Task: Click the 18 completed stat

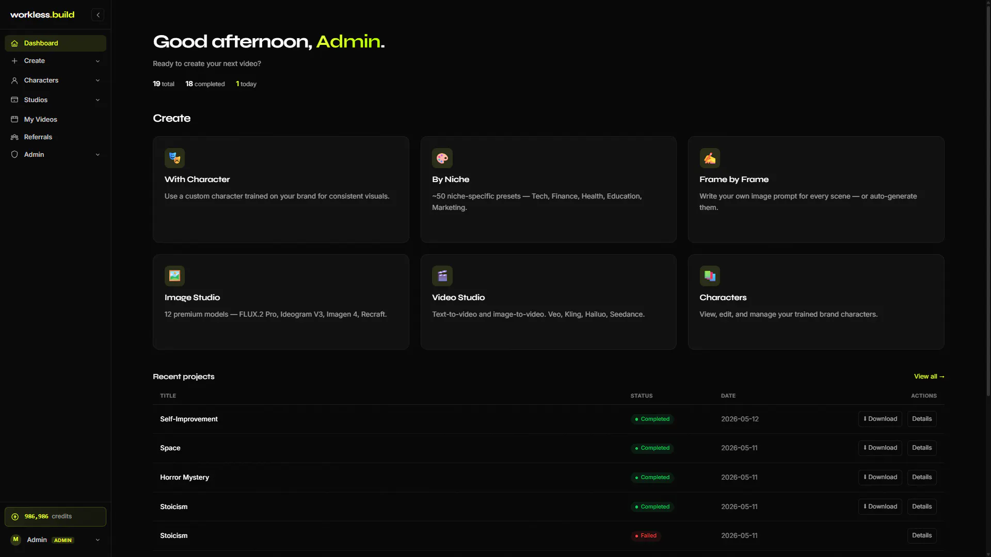Action: (x=205, y=84)
